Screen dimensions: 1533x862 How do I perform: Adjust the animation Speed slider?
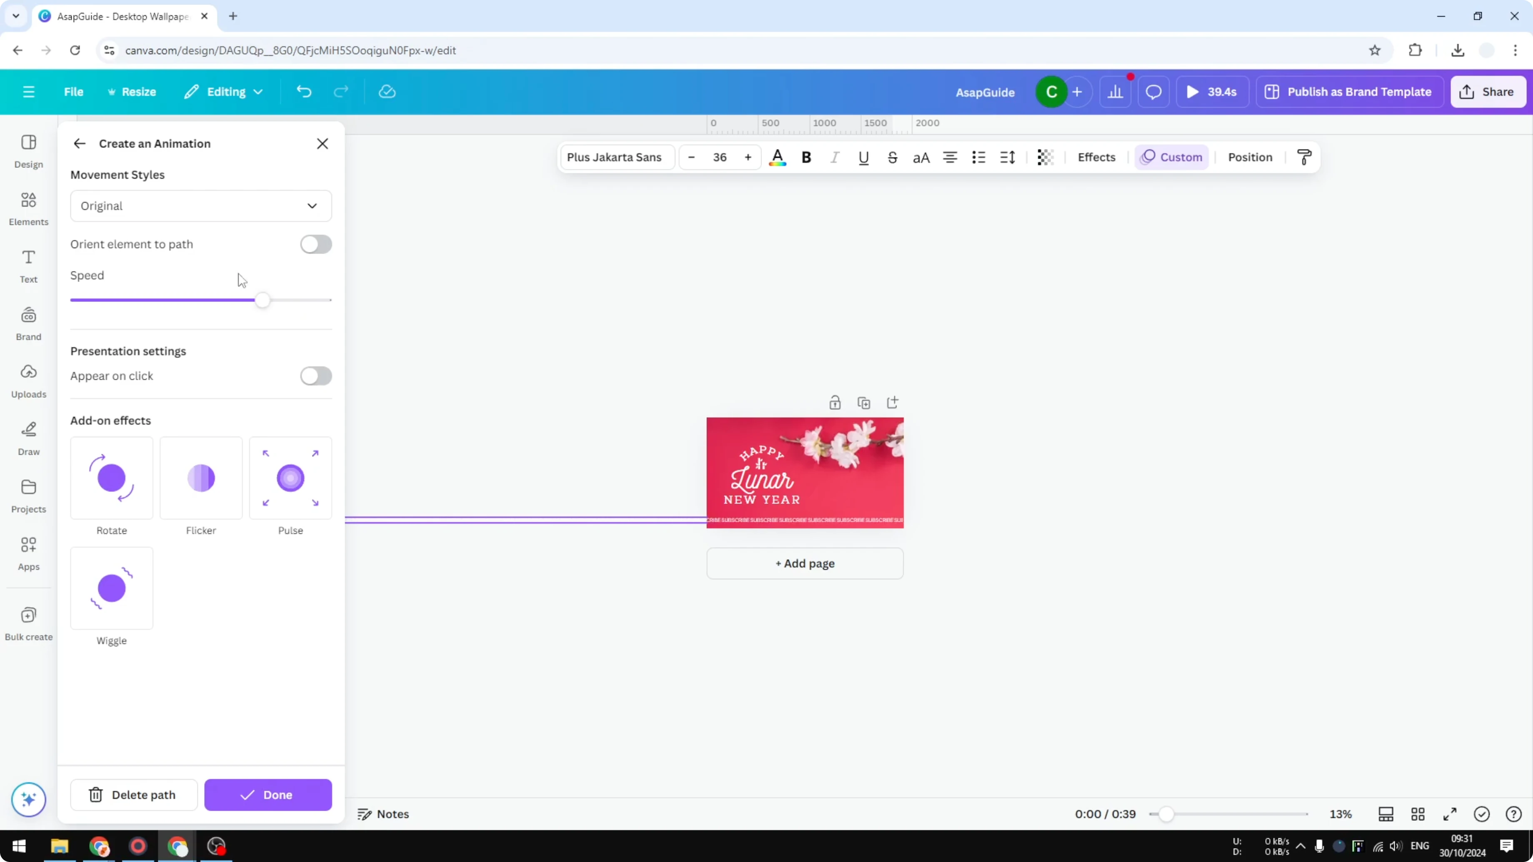pos(262,300)
